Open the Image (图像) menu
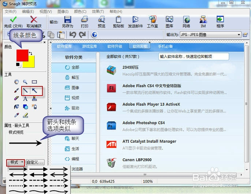This screenshot has width=251, height=194. coord(63,12)
